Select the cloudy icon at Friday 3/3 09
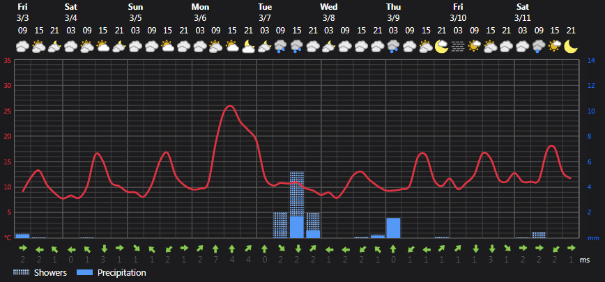 click(22, 47)
